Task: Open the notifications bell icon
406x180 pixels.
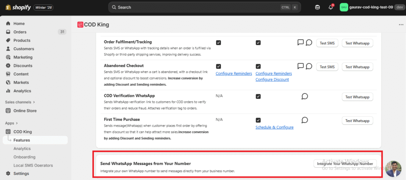Action: point(331,7)
